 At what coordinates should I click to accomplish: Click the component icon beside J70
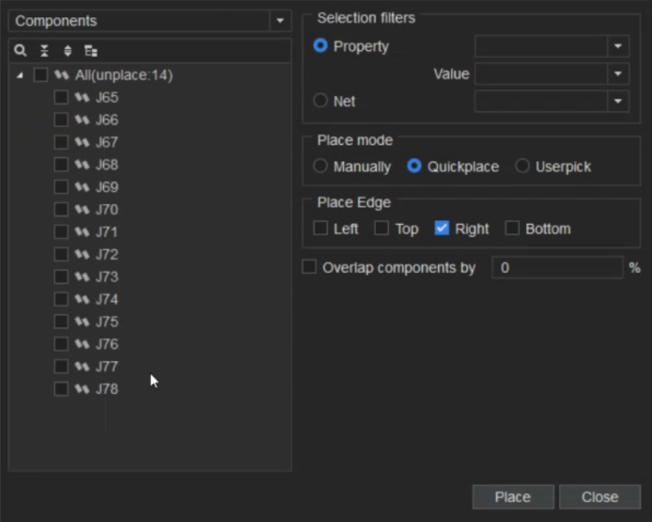pyautogui.click(x=82, y=210)
